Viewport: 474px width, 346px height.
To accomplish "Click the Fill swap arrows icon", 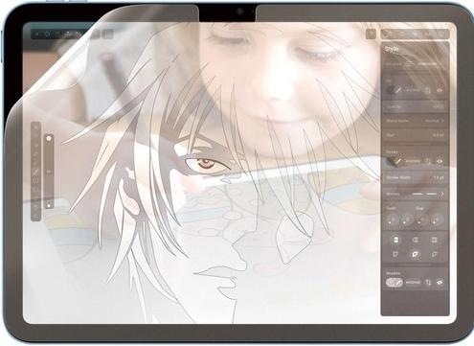I will [x=428, y=90].
